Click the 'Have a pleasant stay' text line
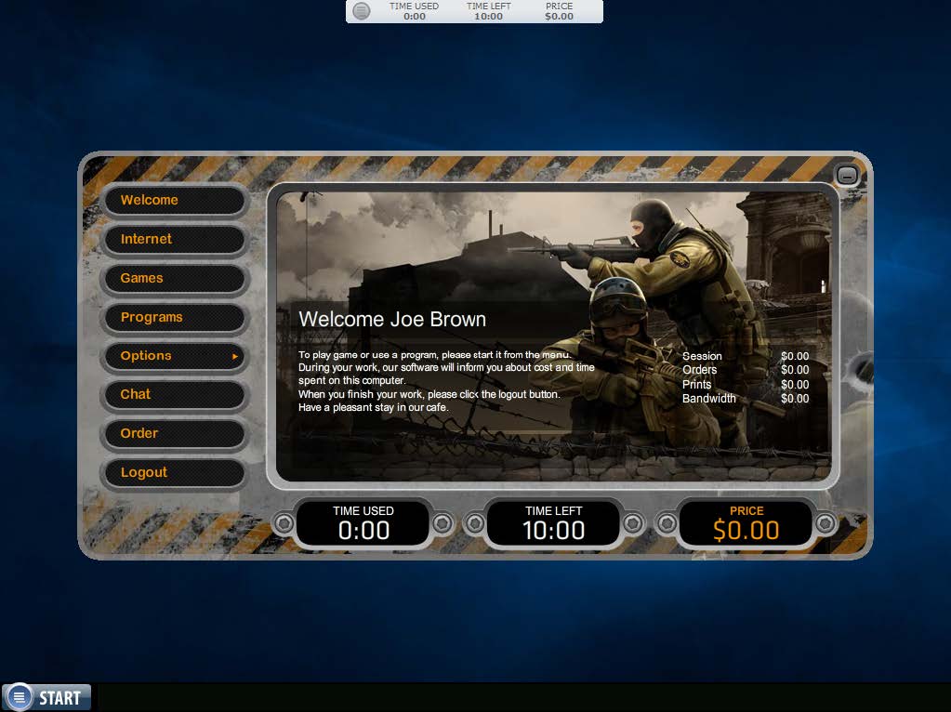The width and height of the screenshot is (951, 712). coord(374,407)
